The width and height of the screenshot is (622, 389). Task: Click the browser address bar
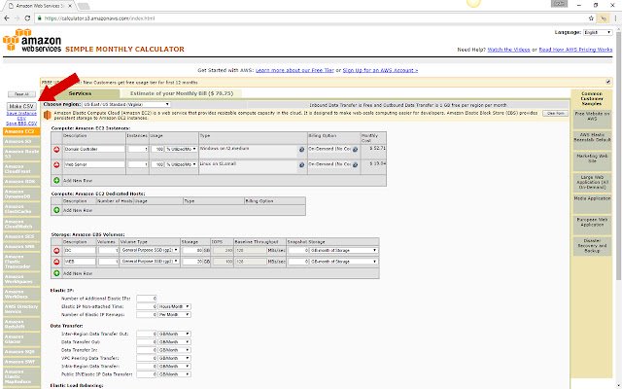coord(309,18)
